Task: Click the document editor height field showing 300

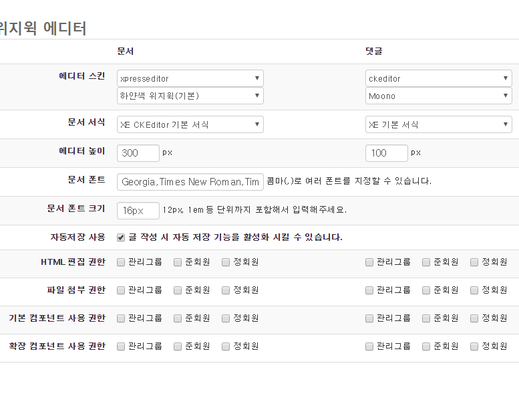Action: (x=138, y=153)
